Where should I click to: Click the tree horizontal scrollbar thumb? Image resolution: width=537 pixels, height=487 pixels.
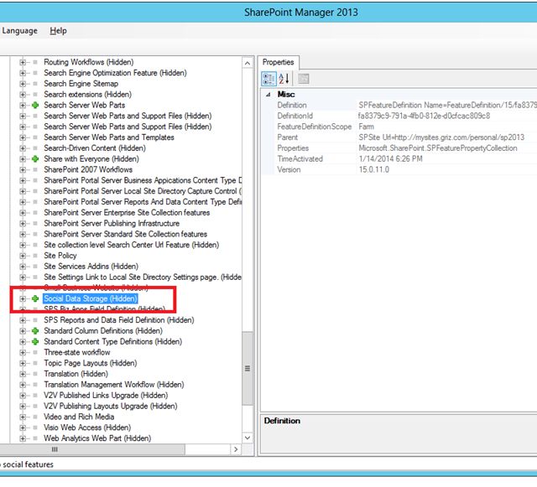[92, 449]
